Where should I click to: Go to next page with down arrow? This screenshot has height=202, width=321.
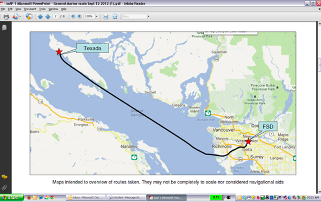click(x=48, y=17)
